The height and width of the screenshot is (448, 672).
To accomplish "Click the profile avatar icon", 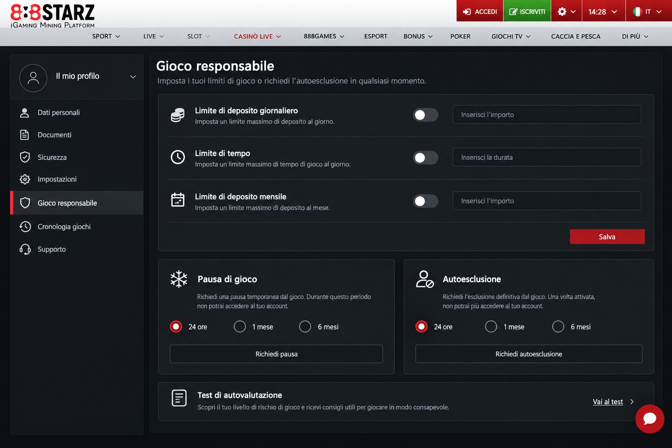I will pyautogui.click(x=33, y=78).
